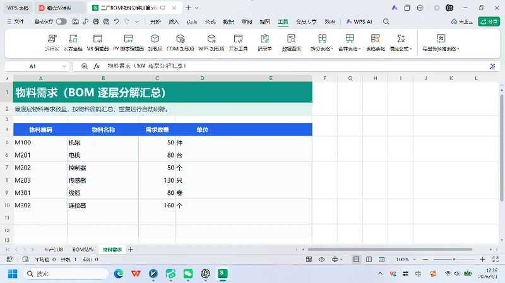Redo the last undone action
The width and height of the screenshot is (505, 283).
tap(127, 21)
